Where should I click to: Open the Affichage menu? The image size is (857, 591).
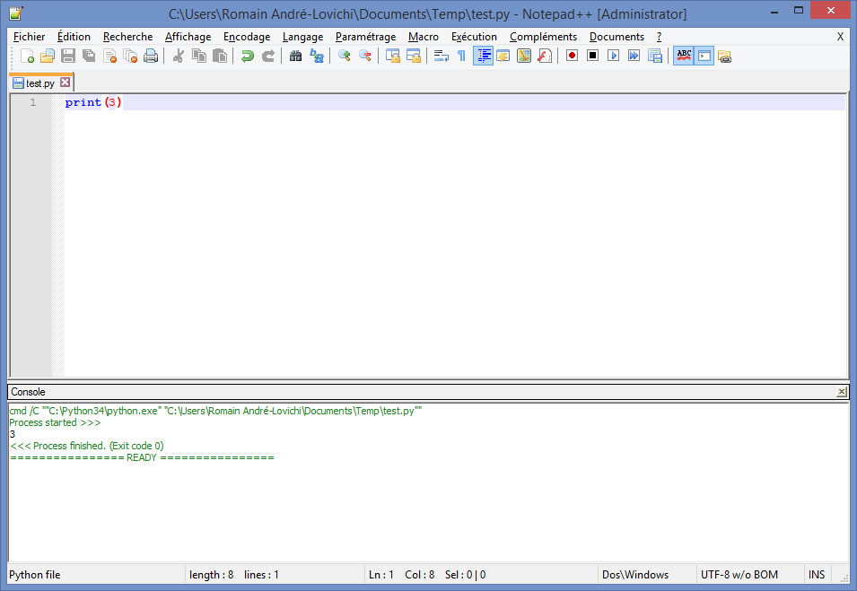(x=188, y=37)
